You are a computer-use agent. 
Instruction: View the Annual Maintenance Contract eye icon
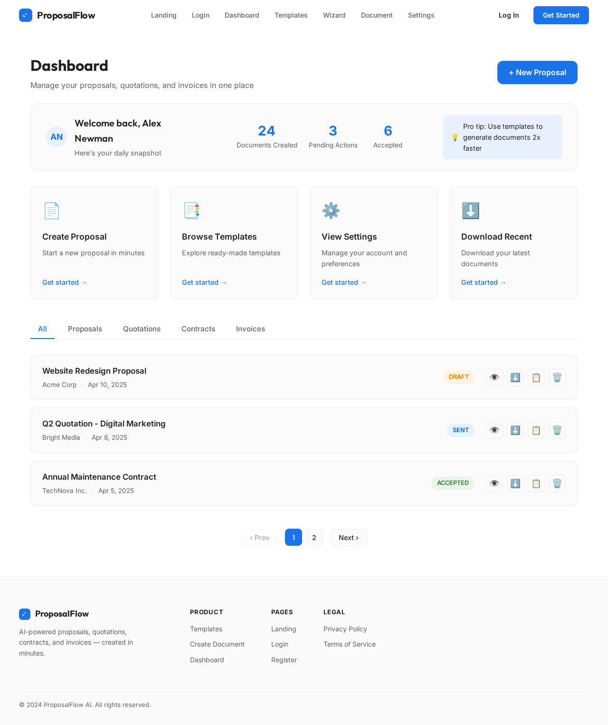click(x=494, y=483)
